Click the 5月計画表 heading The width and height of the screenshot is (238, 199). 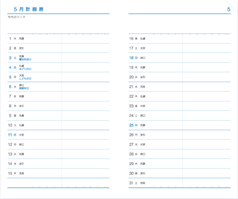(29, 9)
